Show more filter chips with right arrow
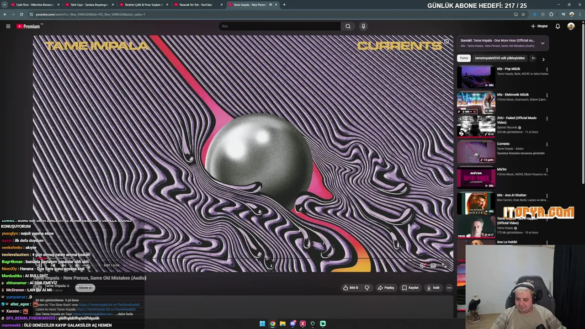The height and width of the screenshot is (329, 585). pyautogui.click(x=543, y=59)
